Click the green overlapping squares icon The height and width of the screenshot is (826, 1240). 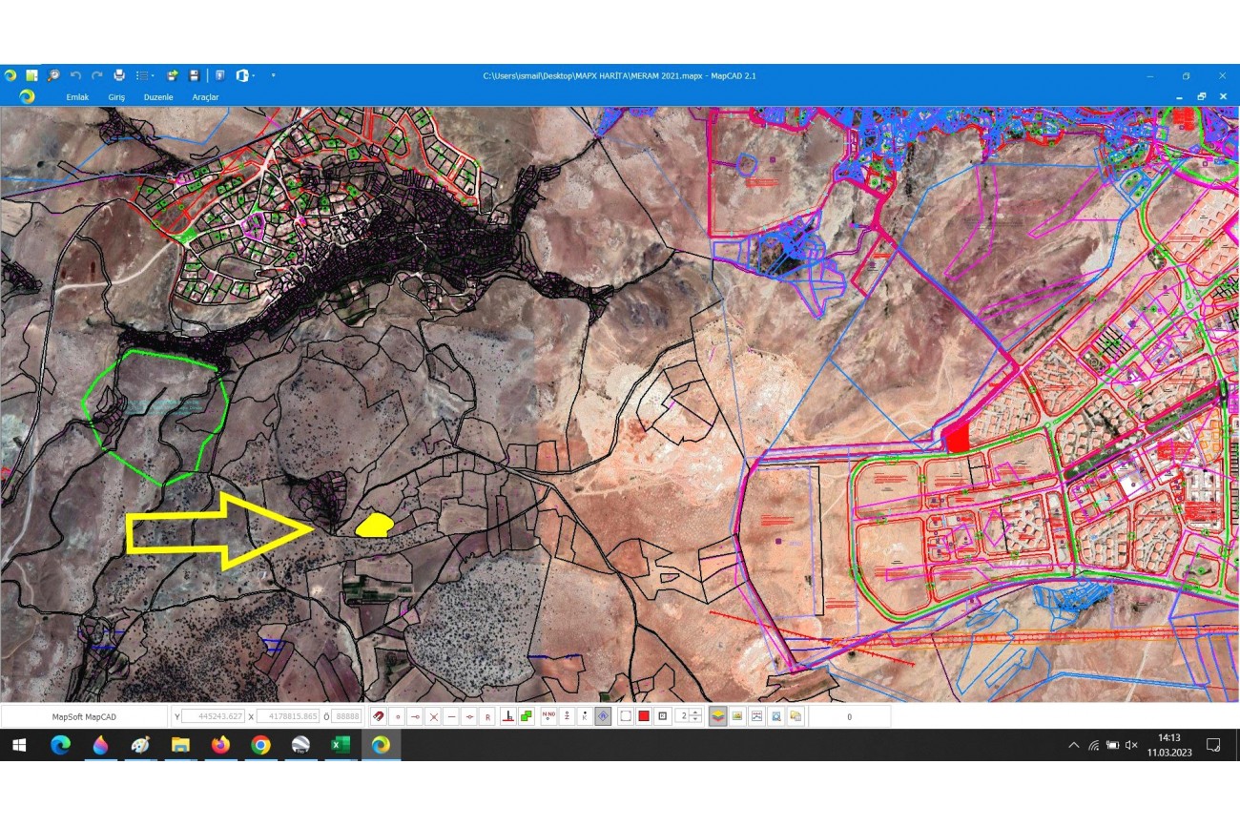(x=527, y=716)
